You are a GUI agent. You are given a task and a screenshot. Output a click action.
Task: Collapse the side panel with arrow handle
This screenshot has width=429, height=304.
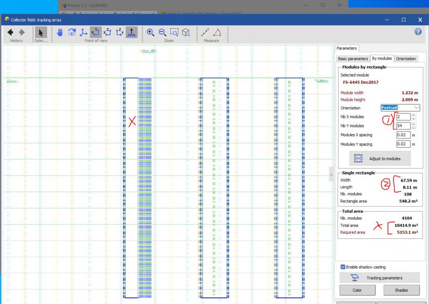331,175
